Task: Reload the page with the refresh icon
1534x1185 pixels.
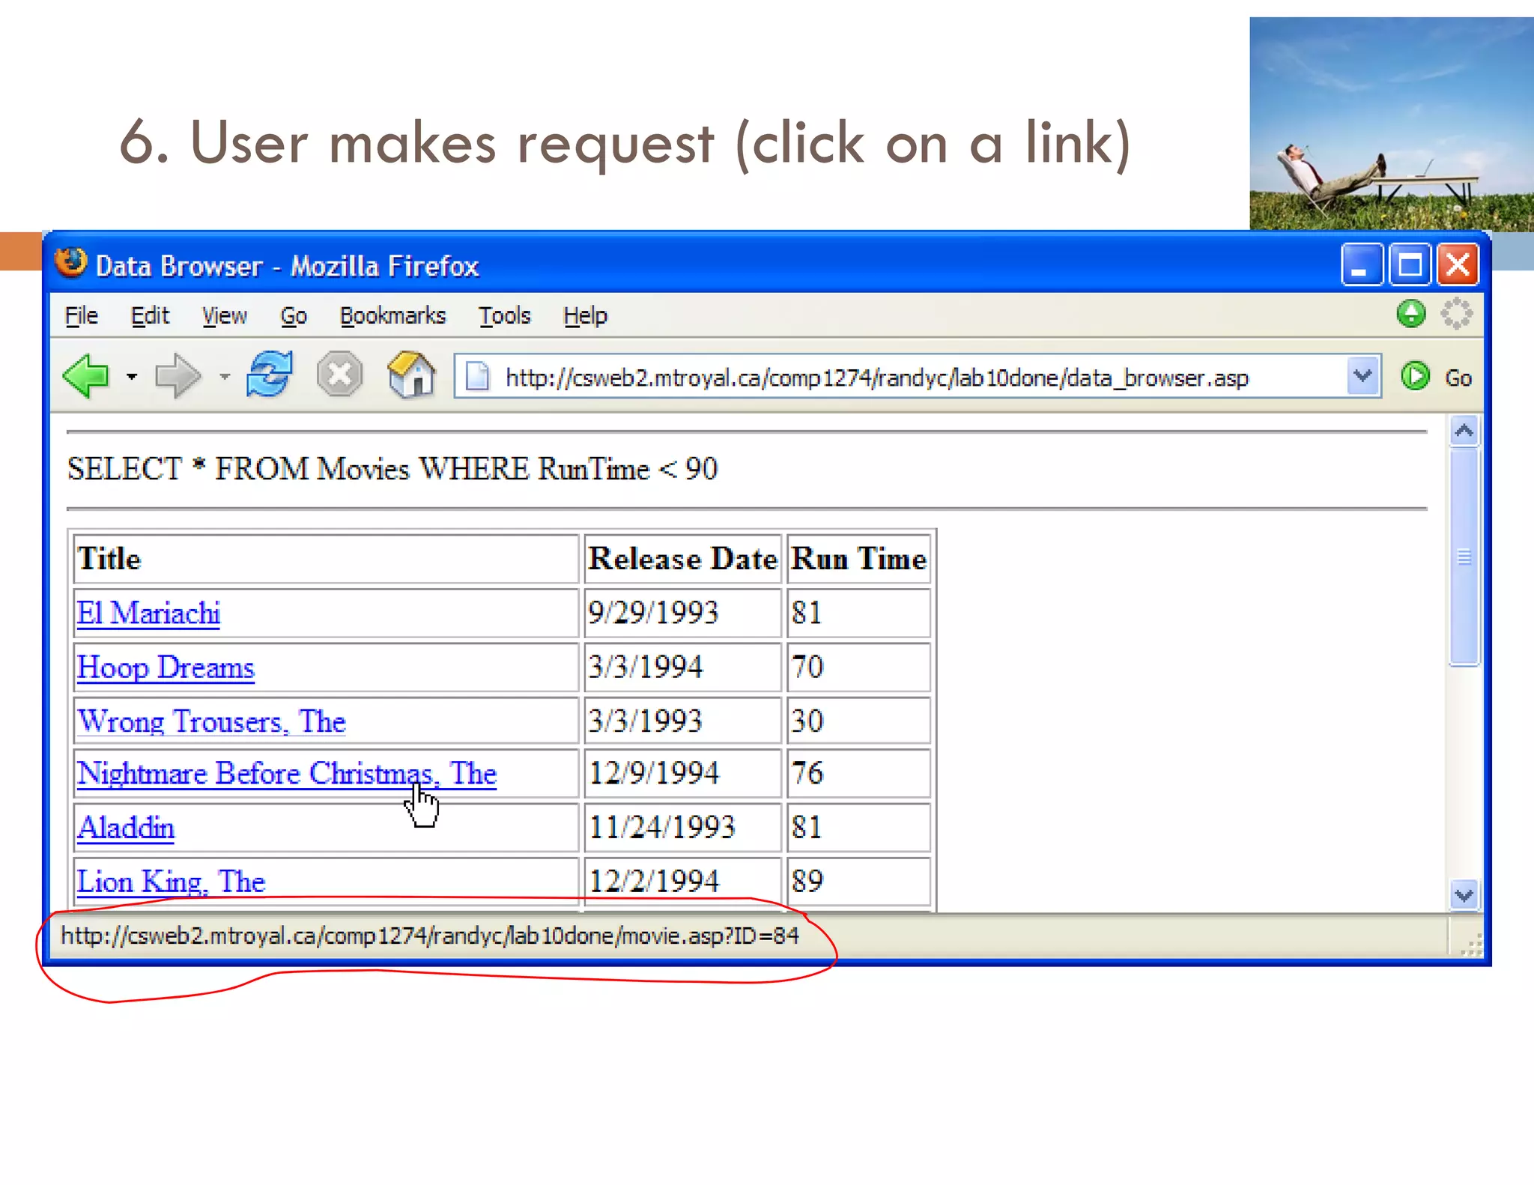Action: [270, 374]
